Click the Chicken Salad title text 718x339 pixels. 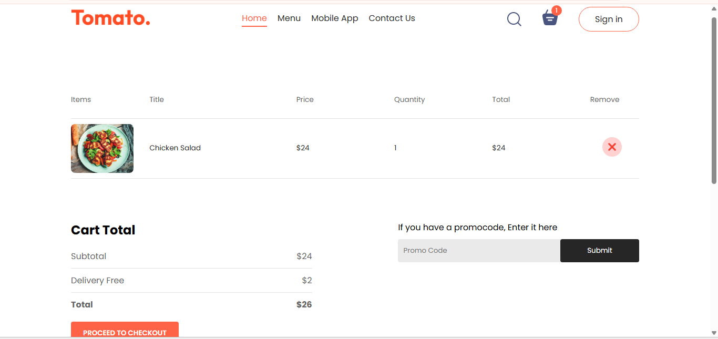(x=175, y=148)
